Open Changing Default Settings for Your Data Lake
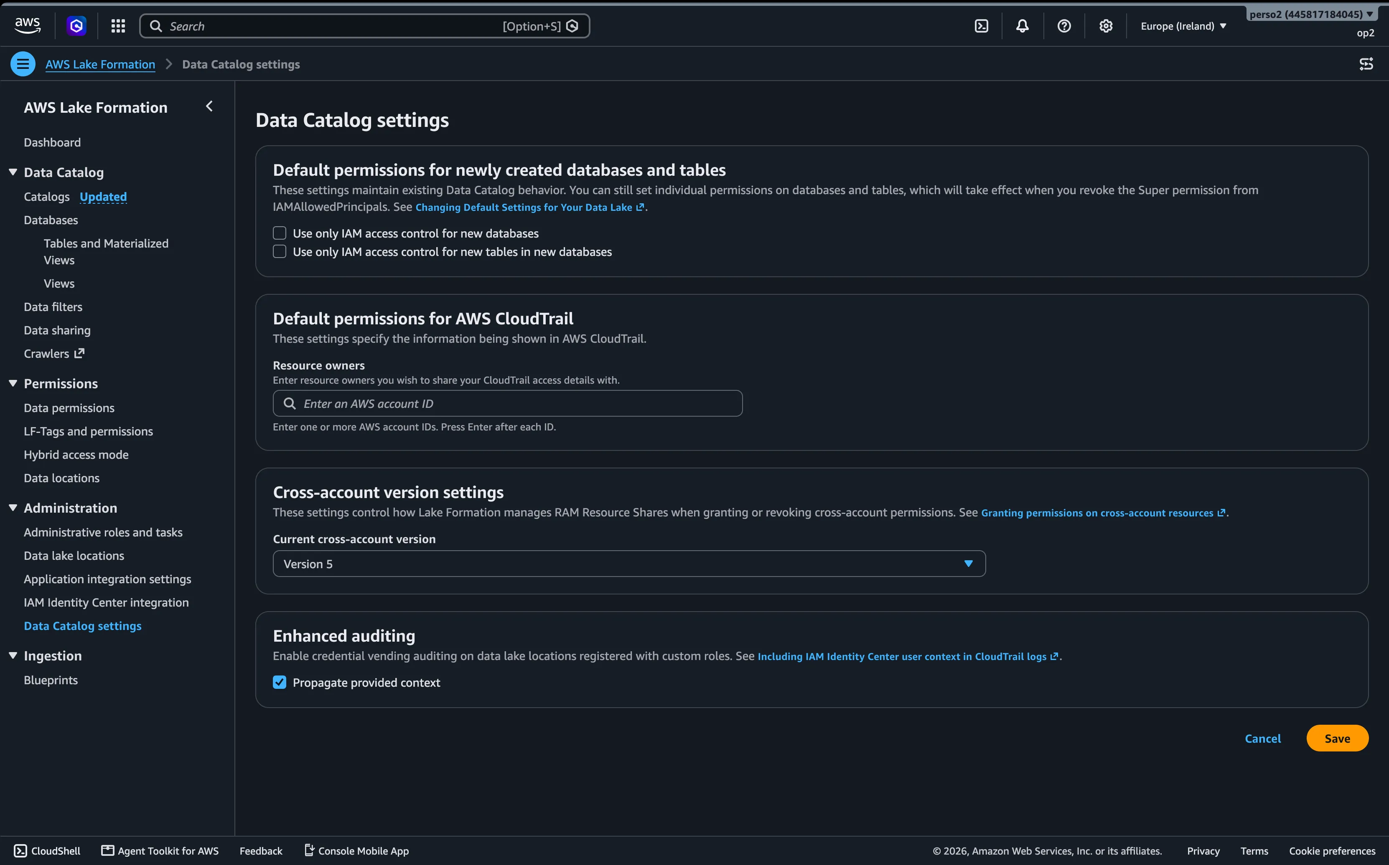Image resolution: width=1389 pixels, height=865 pixels. tap(529, 207)
